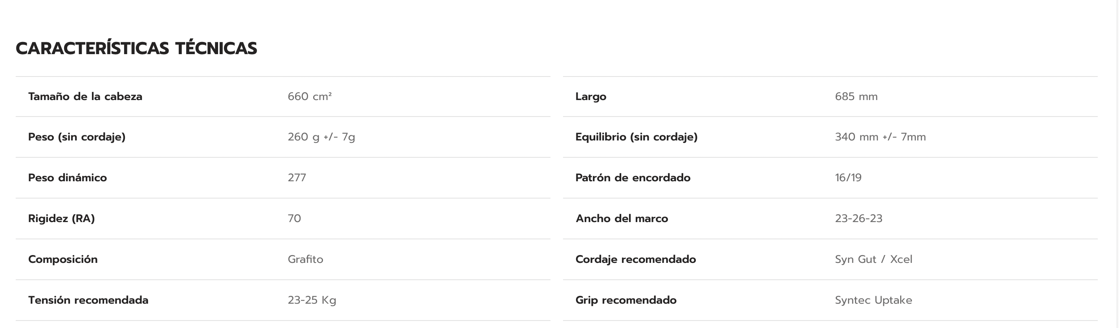Click the Ancho del marco label
Screen dimensions: 1119x328
[622, 219]
